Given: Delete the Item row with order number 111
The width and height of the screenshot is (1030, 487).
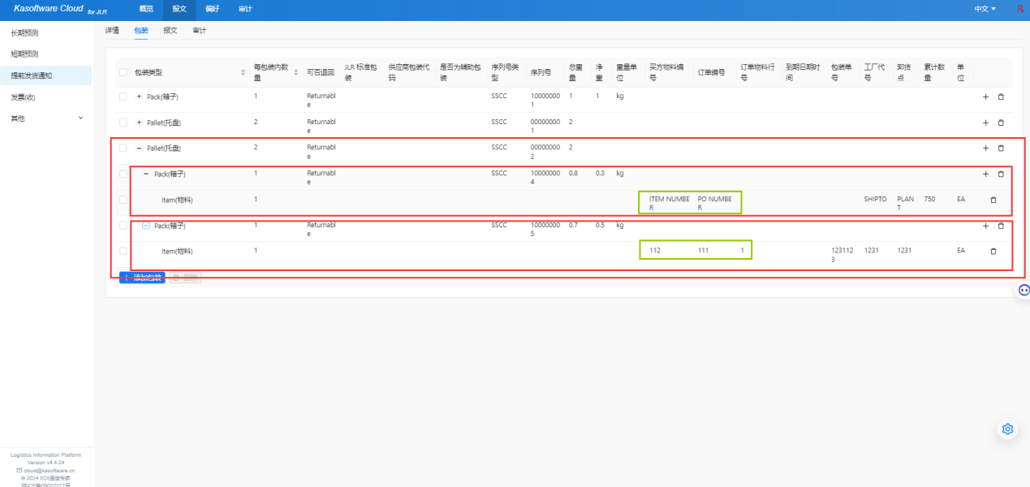Looking at the screenshot, I should coord(993,252).
